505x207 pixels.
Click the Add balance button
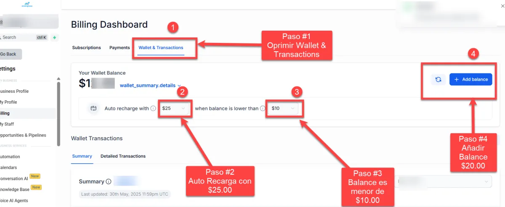[470, 79]
